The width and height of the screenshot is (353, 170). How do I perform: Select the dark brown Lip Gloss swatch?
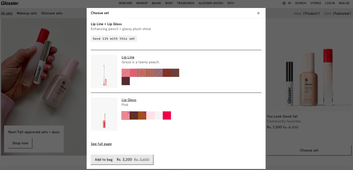pos(134,116)
